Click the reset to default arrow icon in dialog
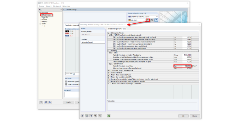Image resolution: width=239 pixels, height=124 pixels. [x=91, y=116]
